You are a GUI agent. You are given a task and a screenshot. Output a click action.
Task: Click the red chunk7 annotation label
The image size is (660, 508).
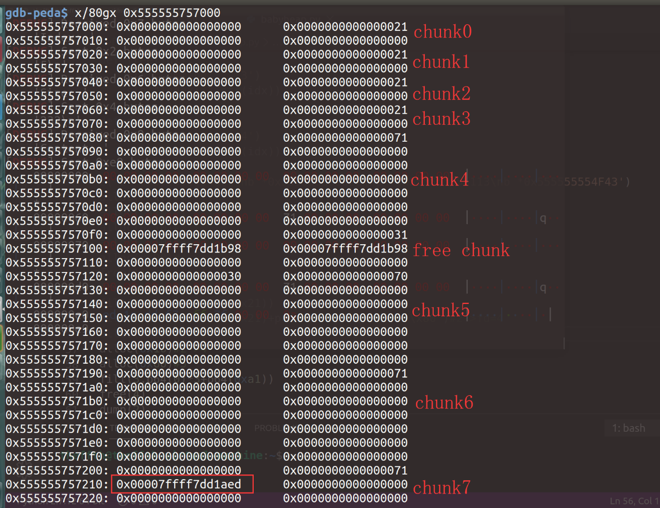point(442,487)
